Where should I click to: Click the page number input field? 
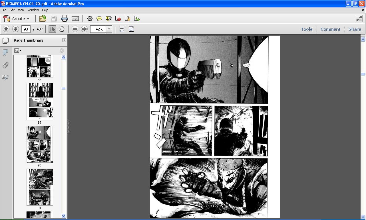pyautogui.click(x=26, y=29)
